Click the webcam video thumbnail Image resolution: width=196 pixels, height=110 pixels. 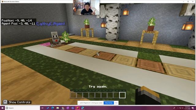click(86, 7)
